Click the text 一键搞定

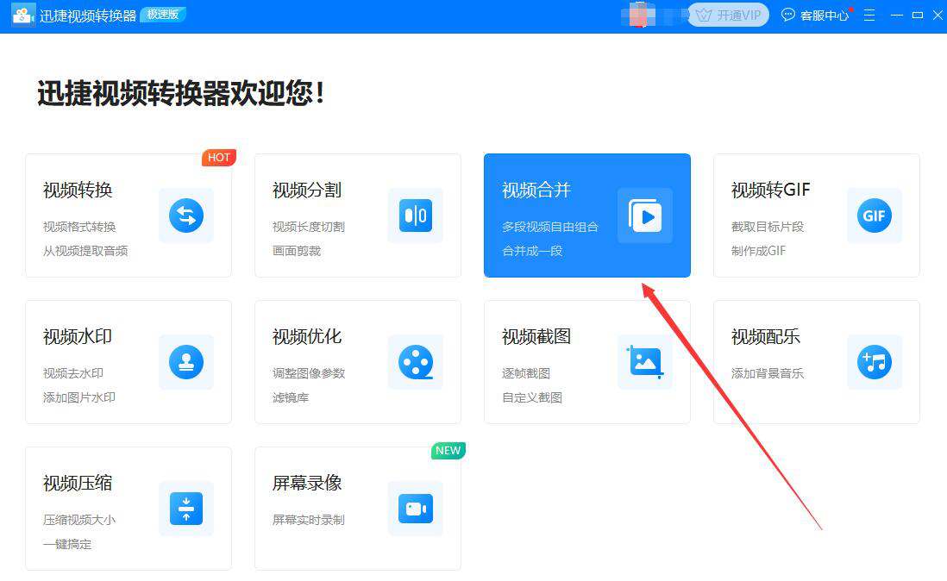click(x=67, y=544)
